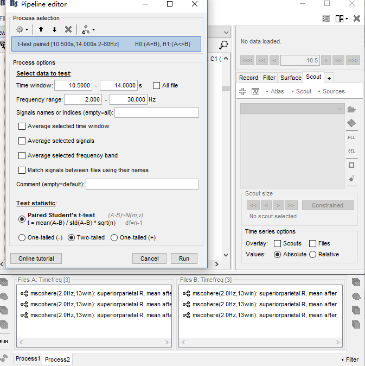Screen dimensions: 365x366
Task: Switch to the Filter tab
Action: [269, 78]
